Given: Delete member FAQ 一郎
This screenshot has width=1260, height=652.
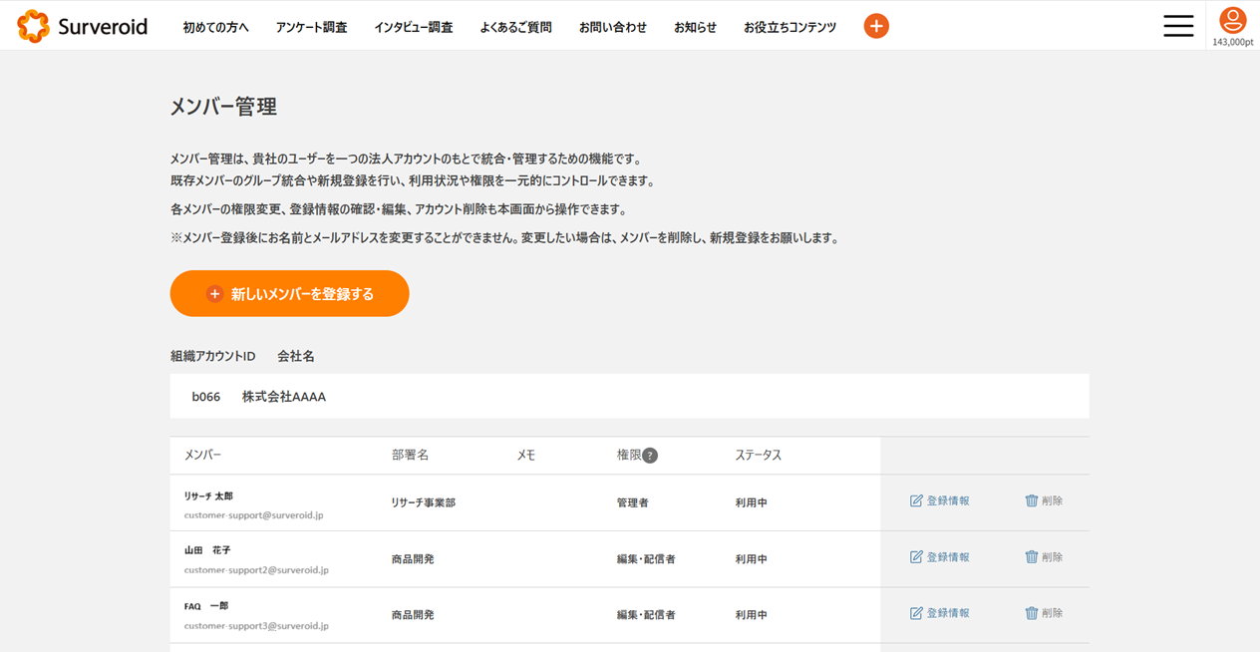Looking at the screenshot, I should (x=1044, y=613).
